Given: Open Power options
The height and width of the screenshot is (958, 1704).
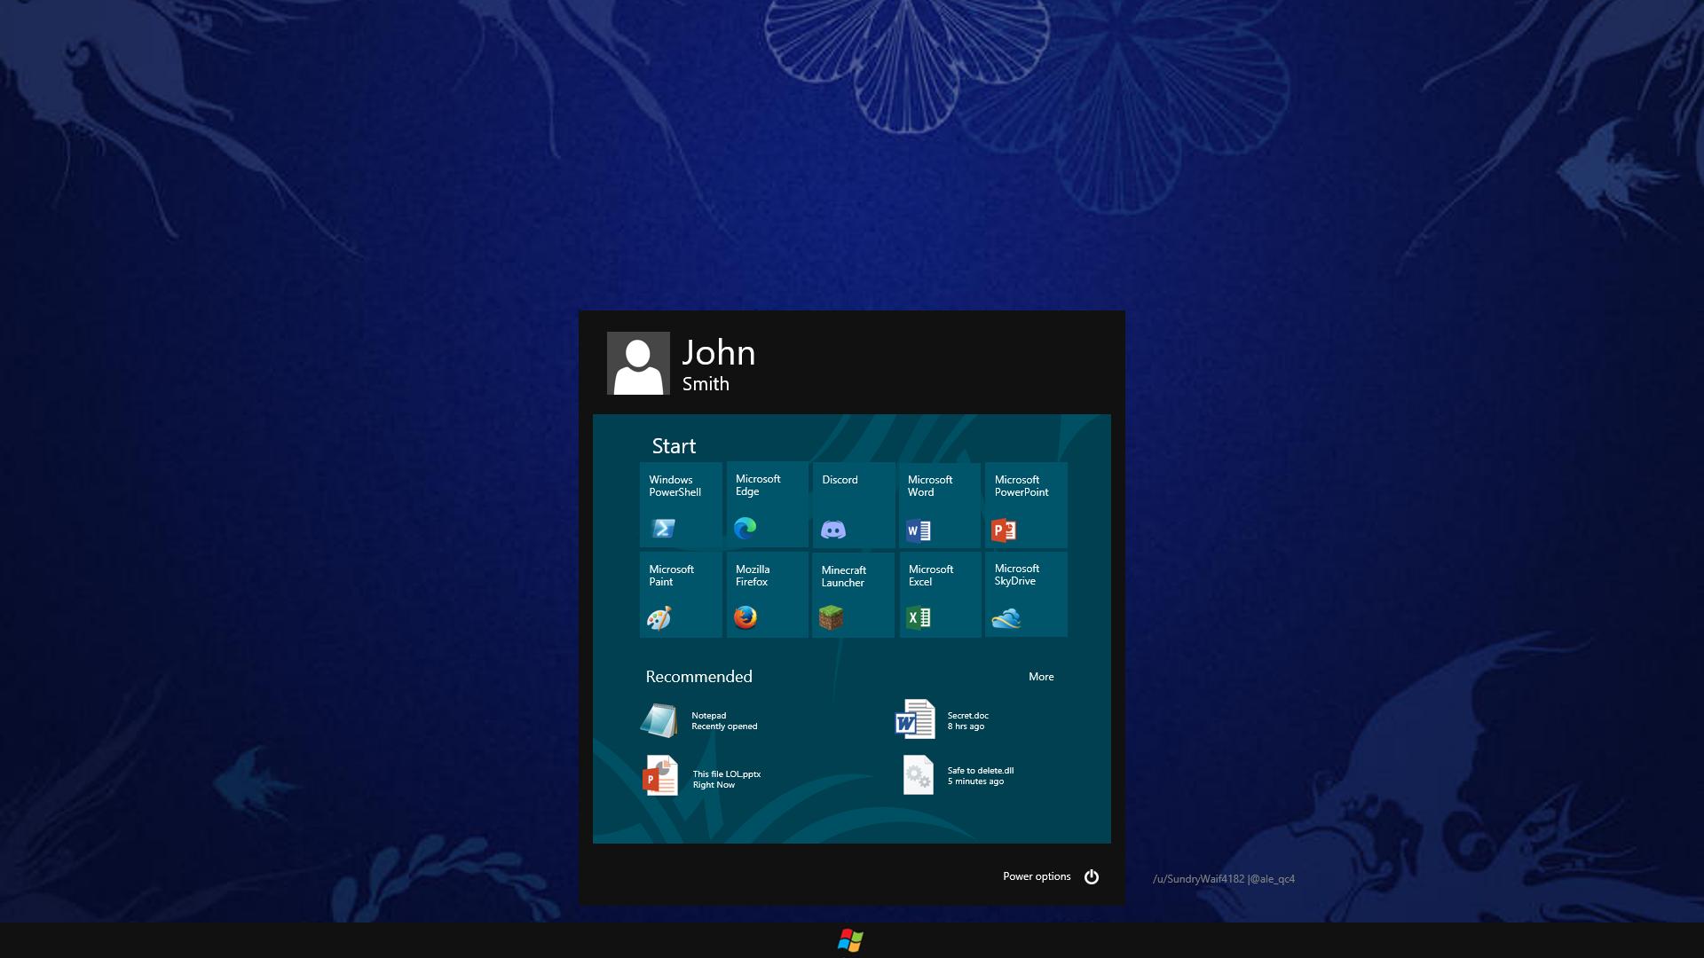Looking at the screenshot, I should (x=1037, y=876).
